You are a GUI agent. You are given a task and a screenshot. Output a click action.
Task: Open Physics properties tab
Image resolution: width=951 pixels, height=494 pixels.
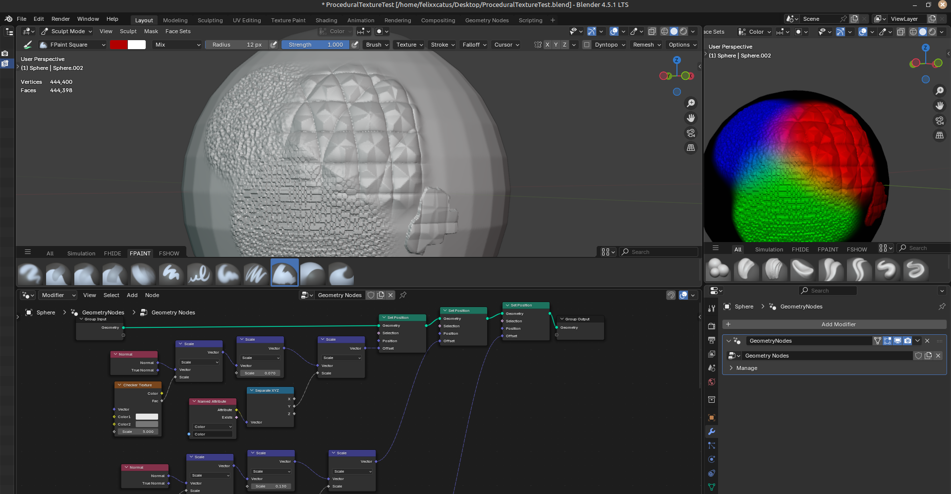[712, 459]
